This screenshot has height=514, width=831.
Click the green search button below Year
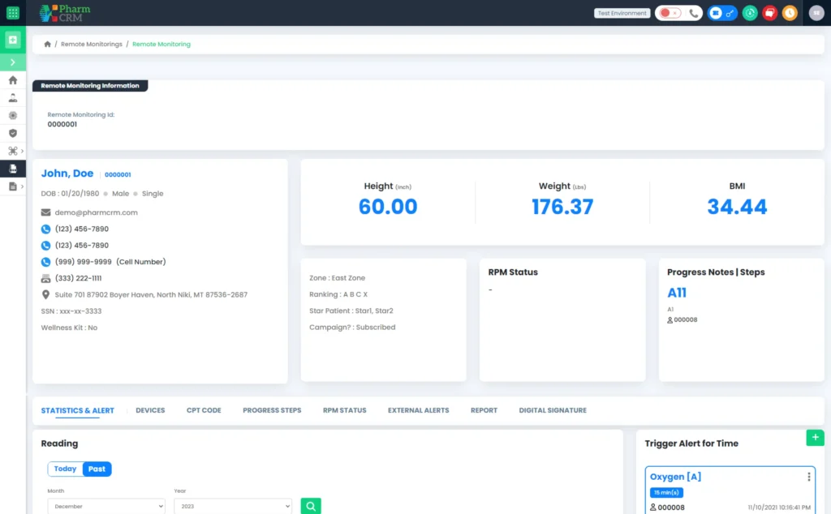click(311, 505)
